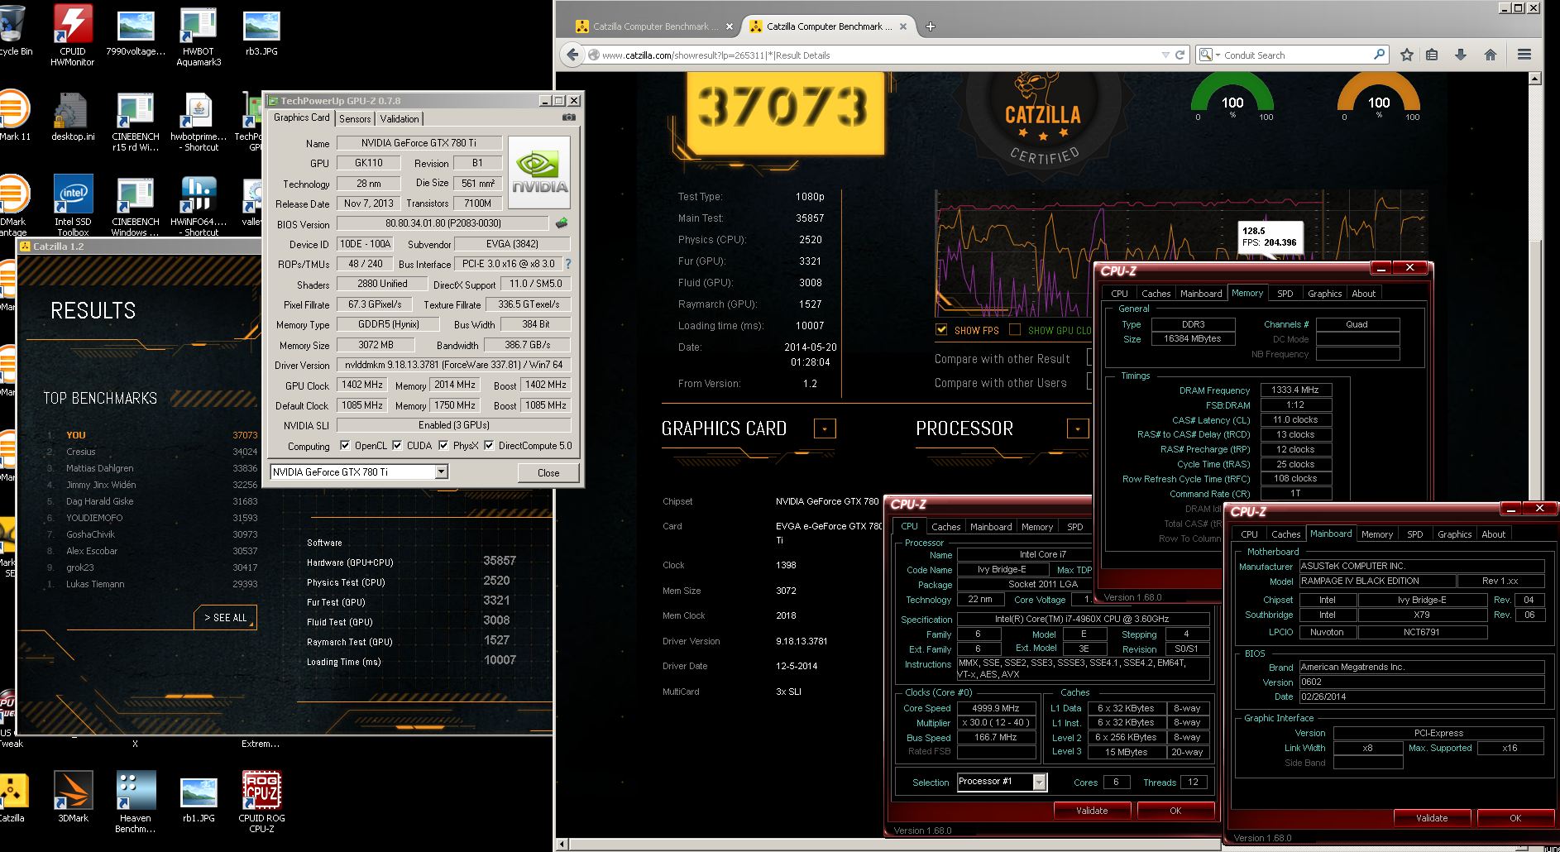Click Compare with other Users link
The width and height of the screenshot is (1560, 852).
[1000, 383]
